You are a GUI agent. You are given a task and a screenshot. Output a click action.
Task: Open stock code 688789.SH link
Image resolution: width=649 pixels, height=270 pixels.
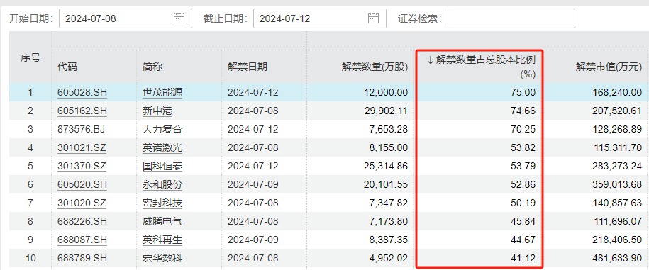tap(82, 259)
